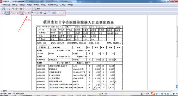Click the Sogou S input method icon
The height and width of the screenshot is (96, 178).
point(153,94)
